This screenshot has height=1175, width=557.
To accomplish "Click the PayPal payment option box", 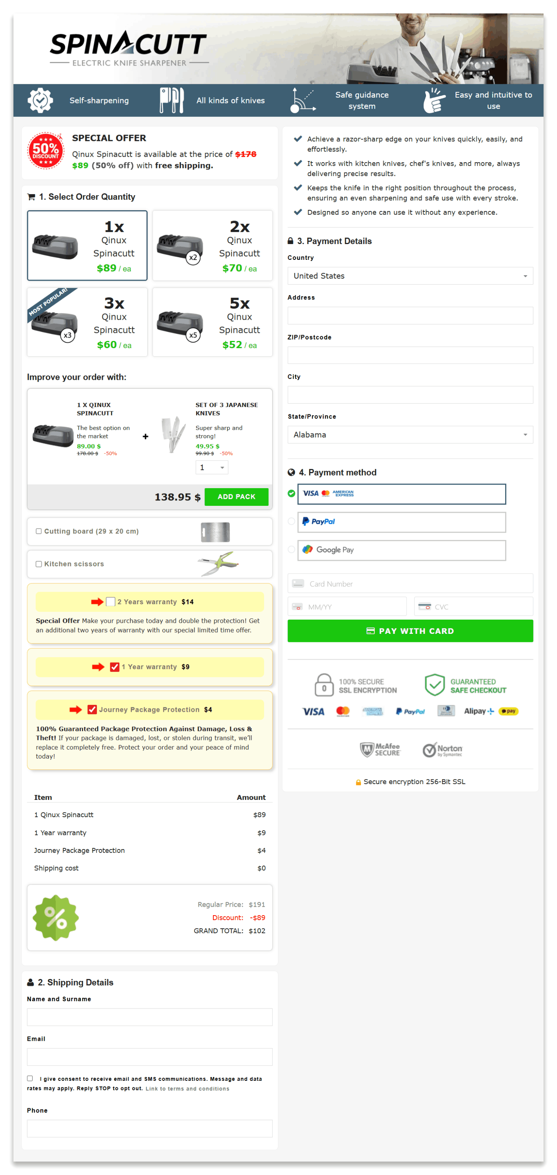I will tap(401, 522).
